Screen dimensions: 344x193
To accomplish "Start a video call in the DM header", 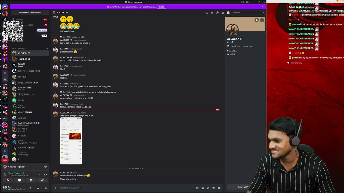I will [x=212, y=13].
